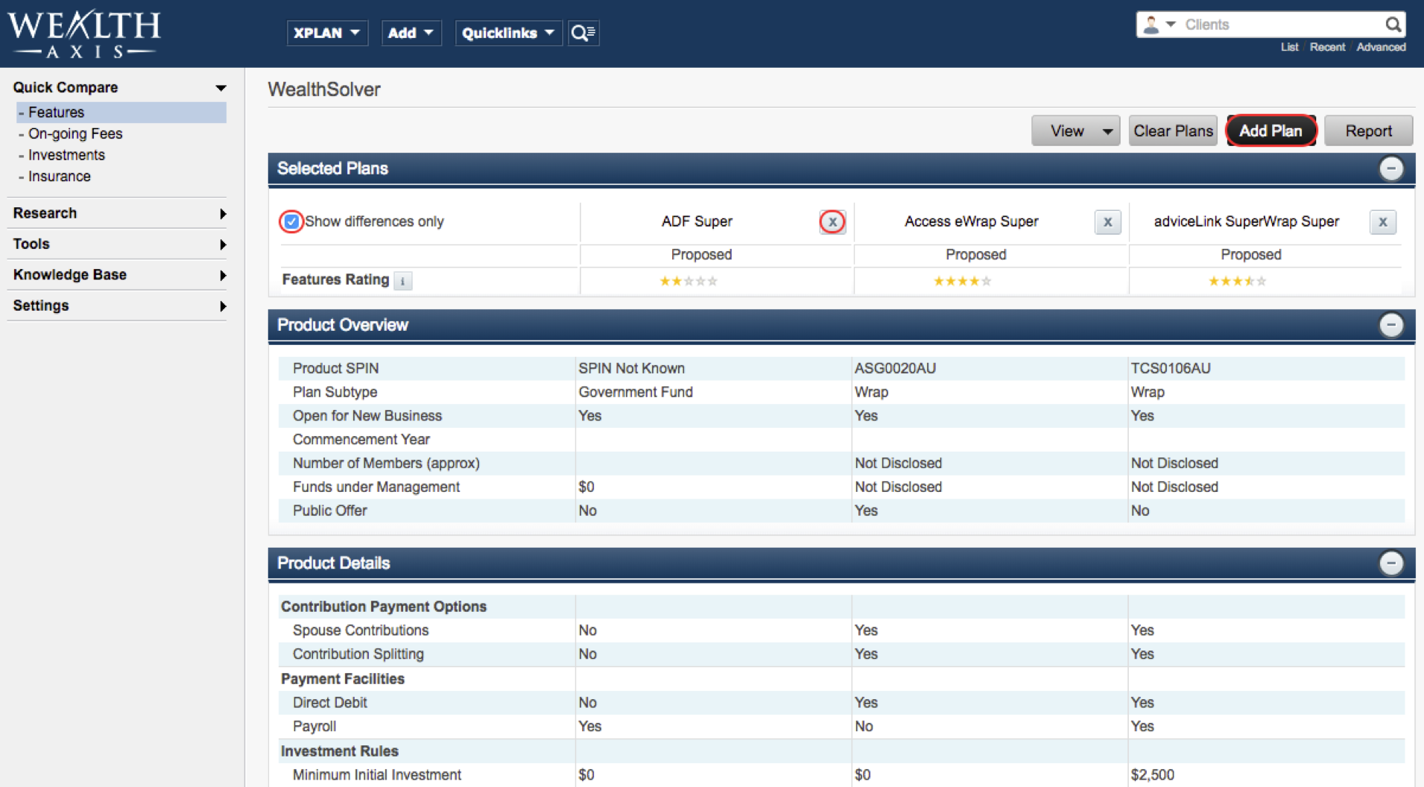This screenshot has width=1424, height=787.
Task: Open the advanced search list icon
Action: tap(583, 33)
